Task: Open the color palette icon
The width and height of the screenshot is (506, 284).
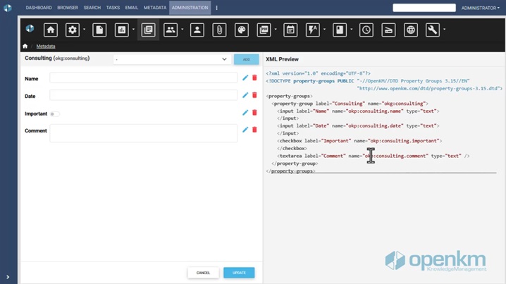Action: coord(242,30)
